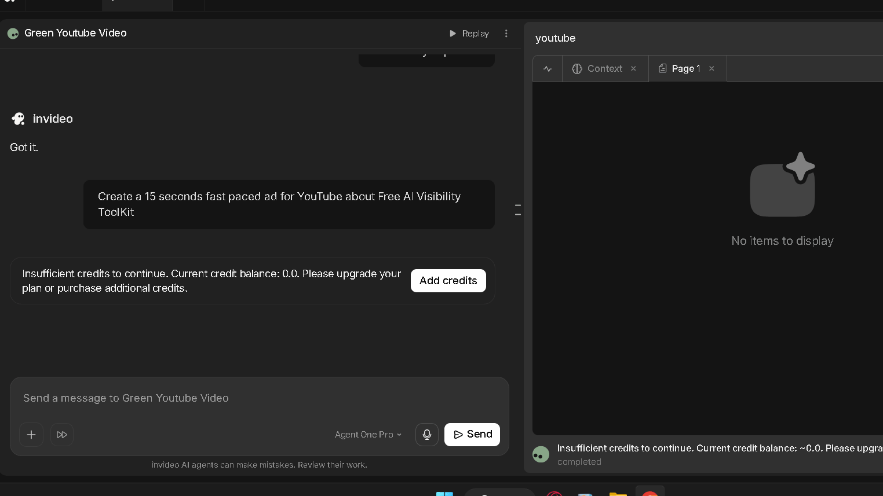883x496 pixels.
Task: Switch to the Page 1 tab
Action: click(680, 68)
